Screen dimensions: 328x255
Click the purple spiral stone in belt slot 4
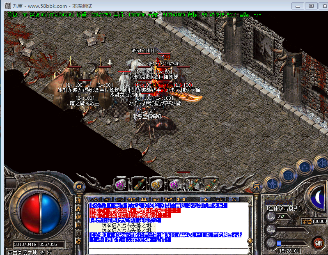tap(174, 184)
